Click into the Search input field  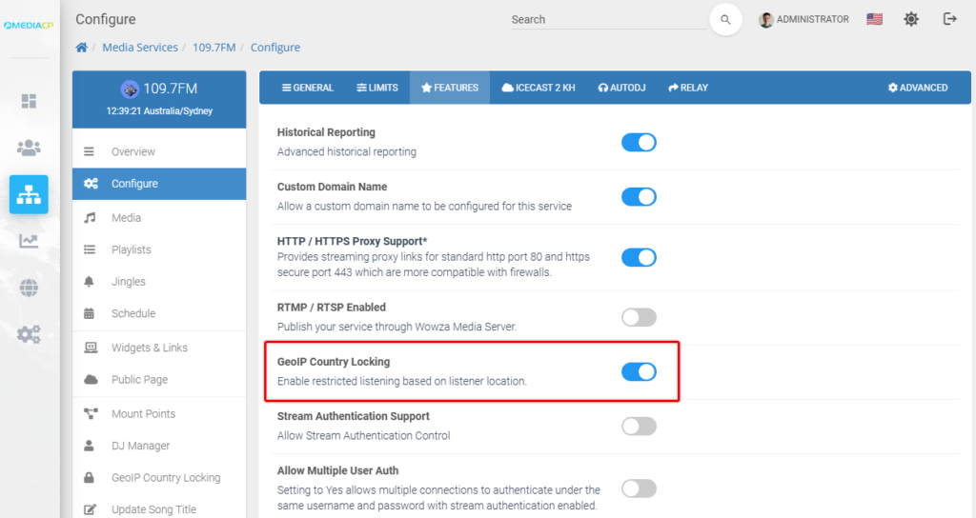pos(608,20)
